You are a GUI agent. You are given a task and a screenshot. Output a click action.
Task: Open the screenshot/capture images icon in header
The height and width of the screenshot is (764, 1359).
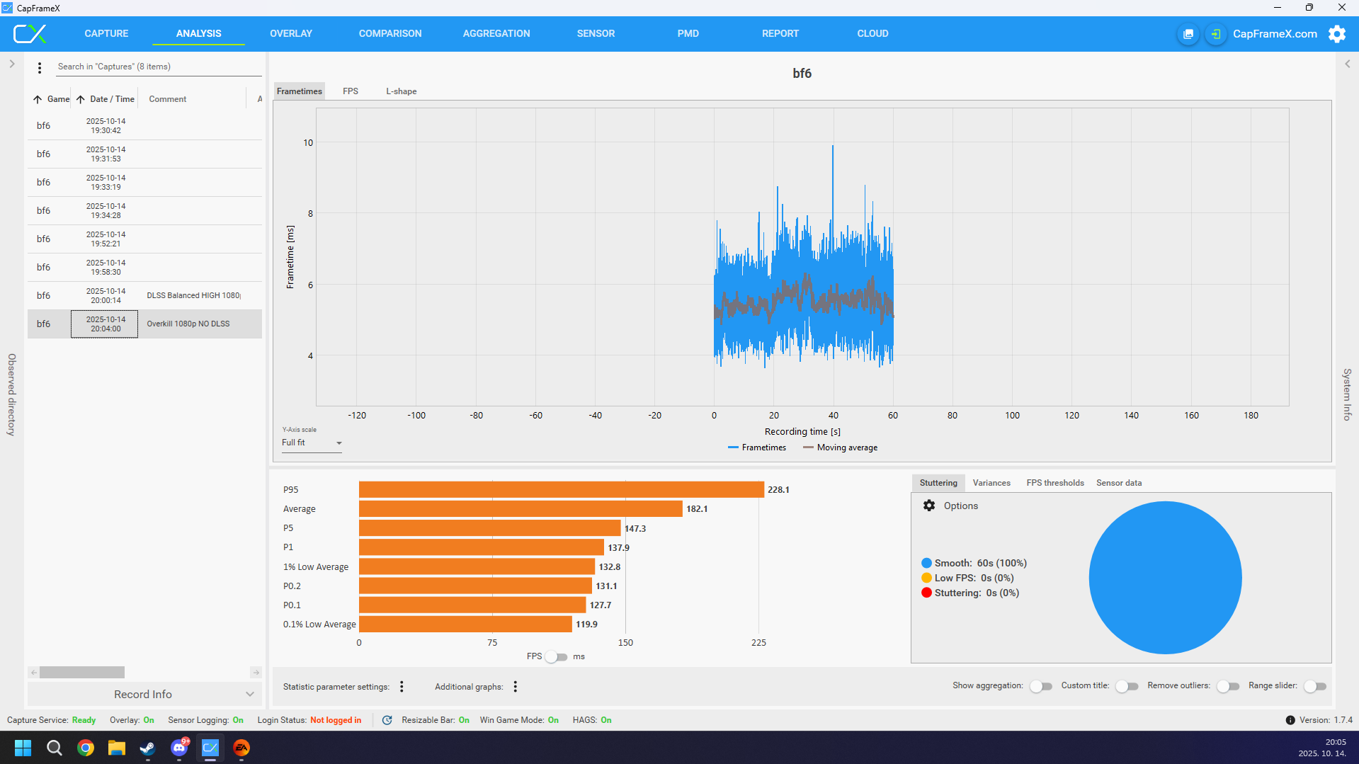(x=1188, y=34)
